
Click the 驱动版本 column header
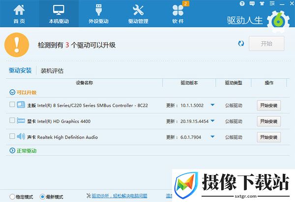pyautogui.click(x=189, y=83)
